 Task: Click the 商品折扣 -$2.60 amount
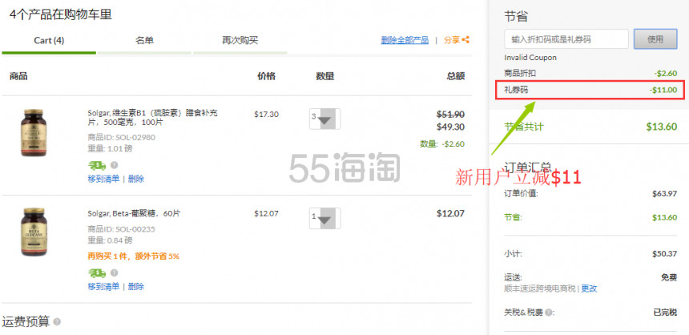point(666,74)
